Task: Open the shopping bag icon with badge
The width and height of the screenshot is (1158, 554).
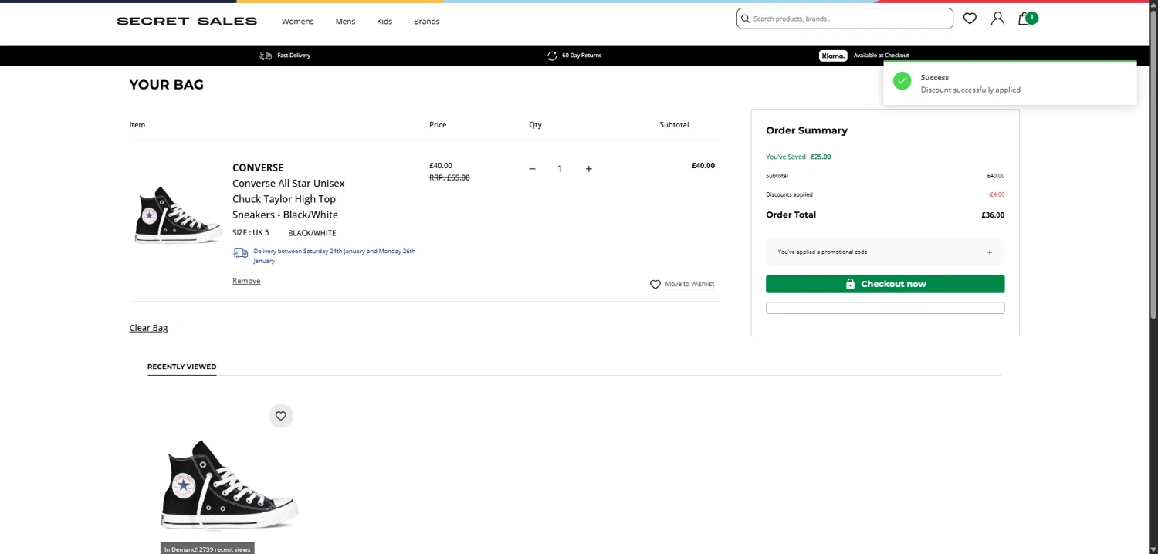Action: 1027,19
